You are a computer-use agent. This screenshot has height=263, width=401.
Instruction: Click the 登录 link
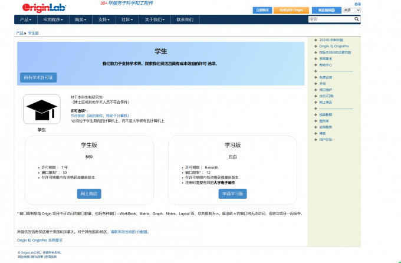(357, 4)
